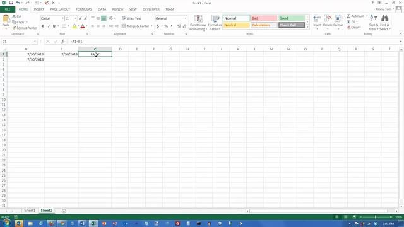Screen dimensions: 404x227
Task: Toggle Bold formatting
Action: click(x=43, y=26)
